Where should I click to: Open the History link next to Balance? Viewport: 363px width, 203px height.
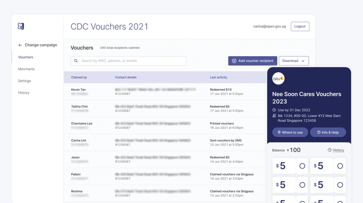click(x=338, y=150)
